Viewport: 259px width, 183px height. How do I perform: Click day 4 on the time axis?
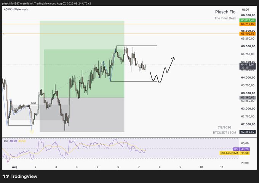tap(77, 167)
